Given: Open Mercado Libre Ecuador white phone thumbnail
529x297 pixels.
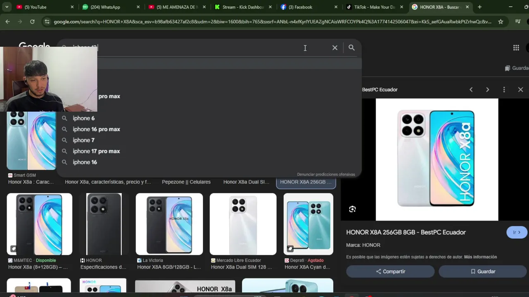Looking at the screenshot, I should pos(243,224).
